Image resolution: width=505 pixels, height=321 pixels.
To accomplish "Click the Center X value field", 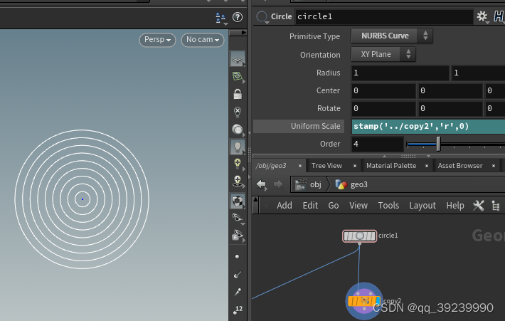I will [383, 90].
